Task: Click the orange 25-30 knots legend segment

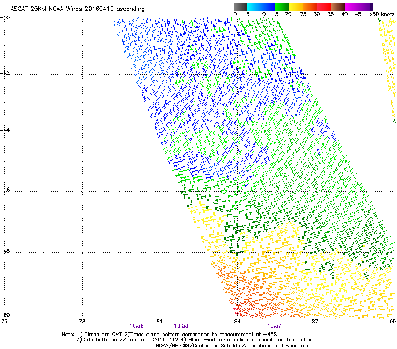Action: tap(310, 6)
